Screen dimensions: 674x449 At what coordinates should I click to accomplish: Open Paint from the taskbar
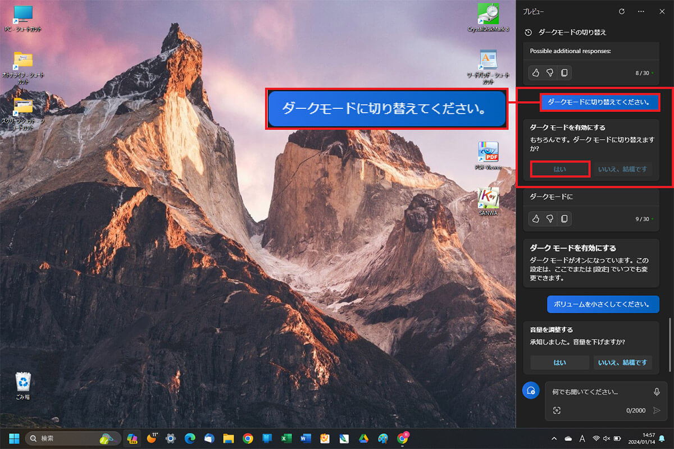coord(383,438)
